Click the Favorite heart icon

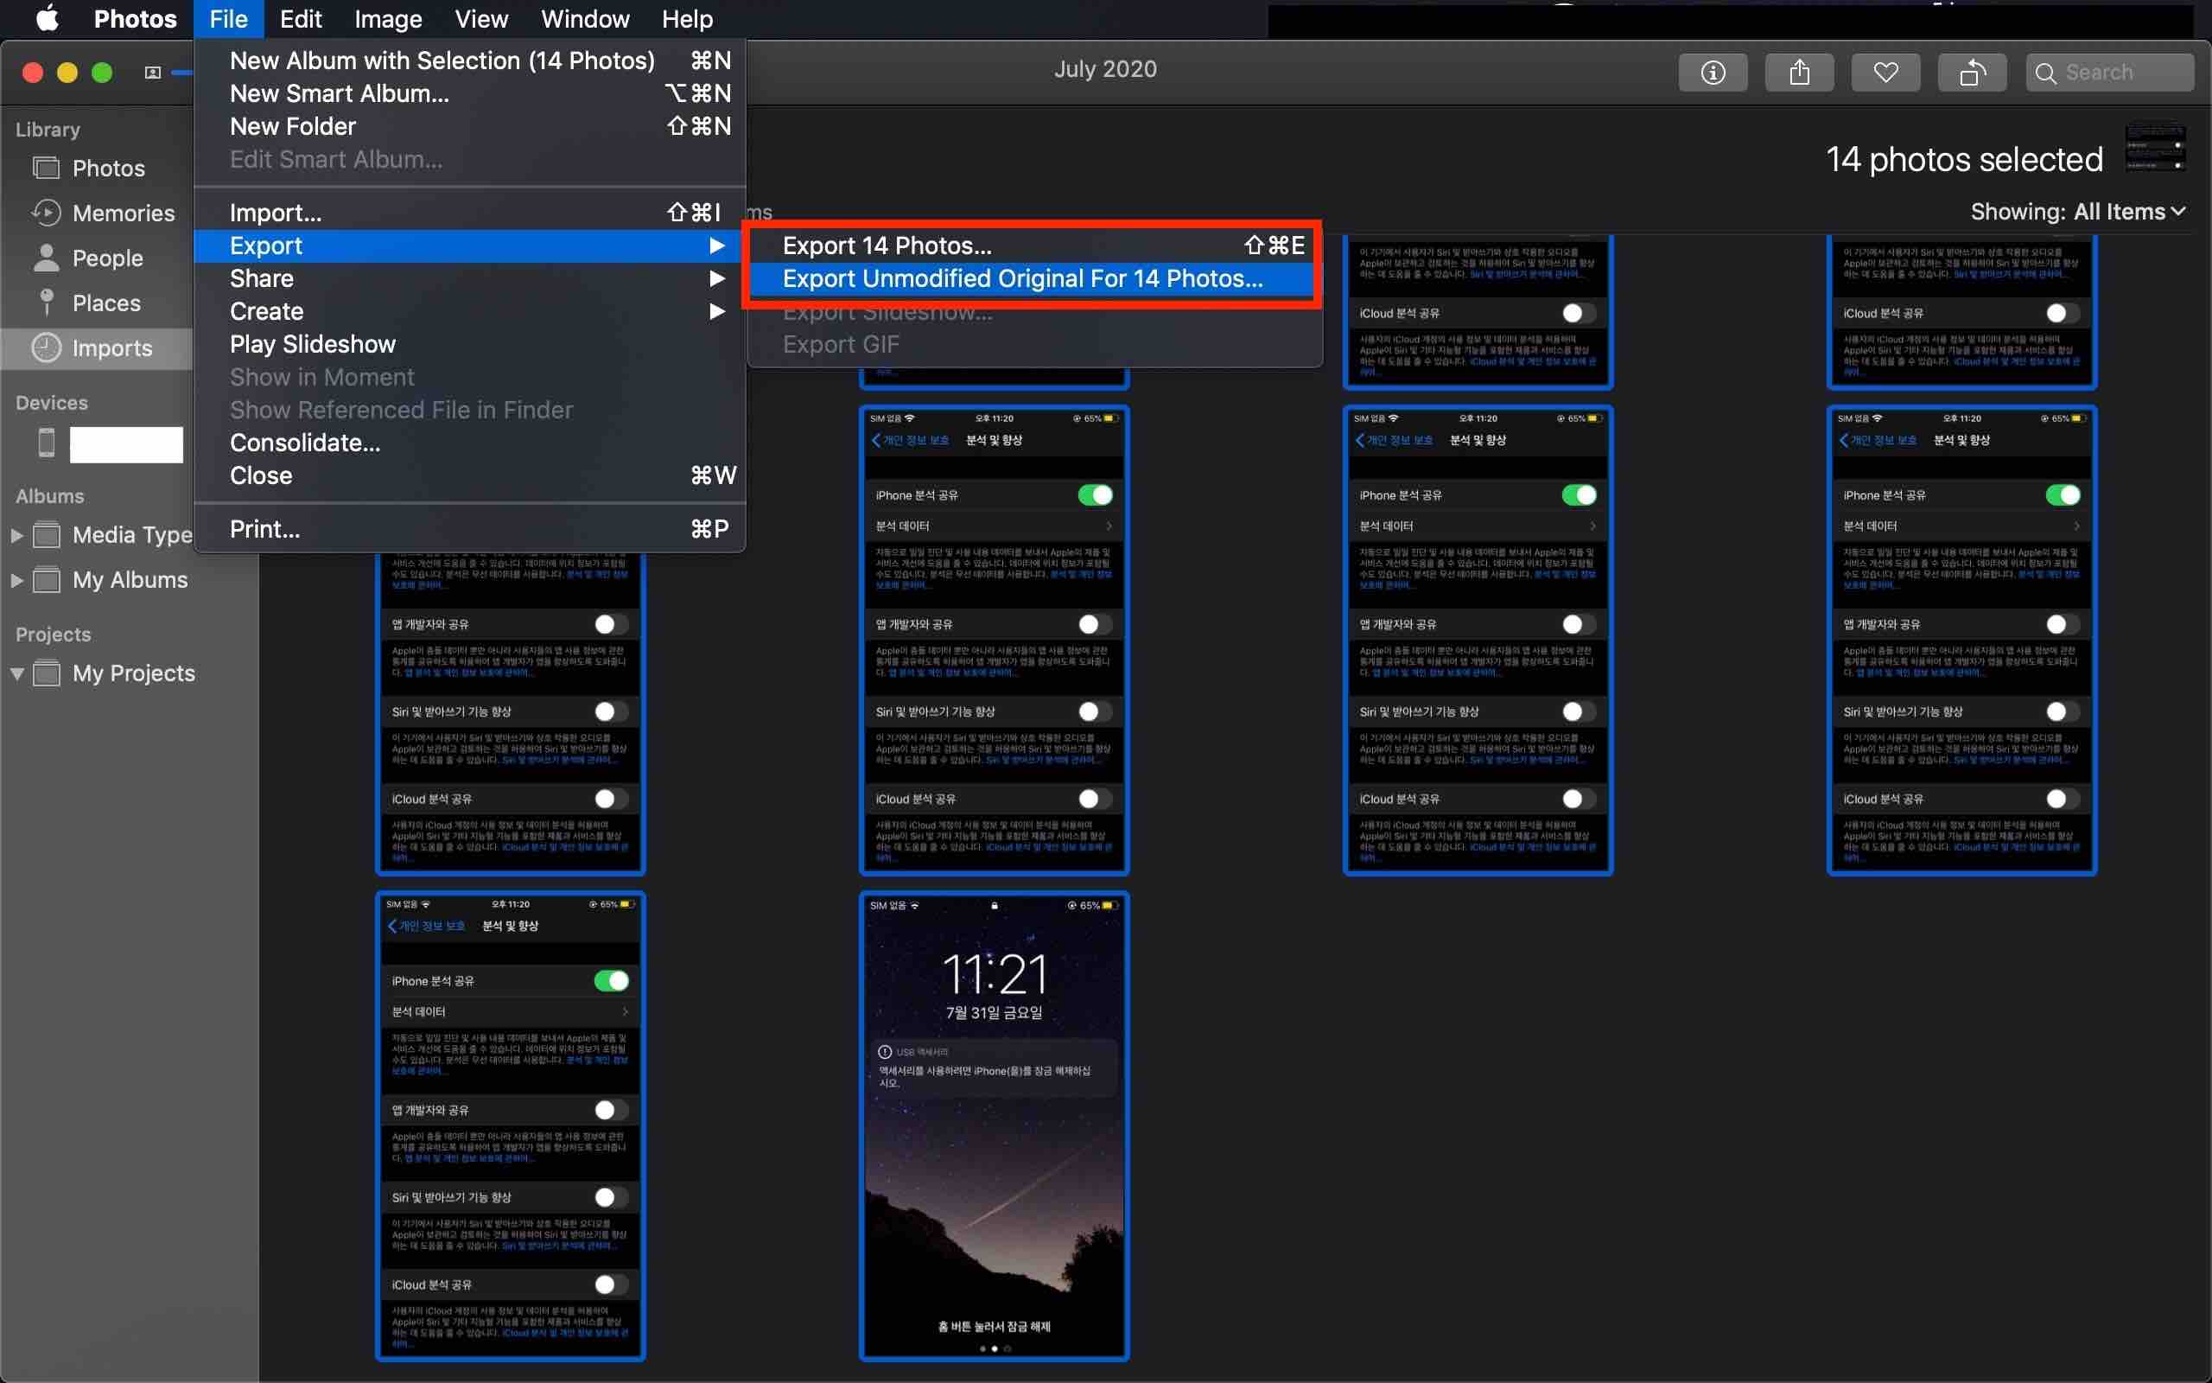tap(1885, 73)
